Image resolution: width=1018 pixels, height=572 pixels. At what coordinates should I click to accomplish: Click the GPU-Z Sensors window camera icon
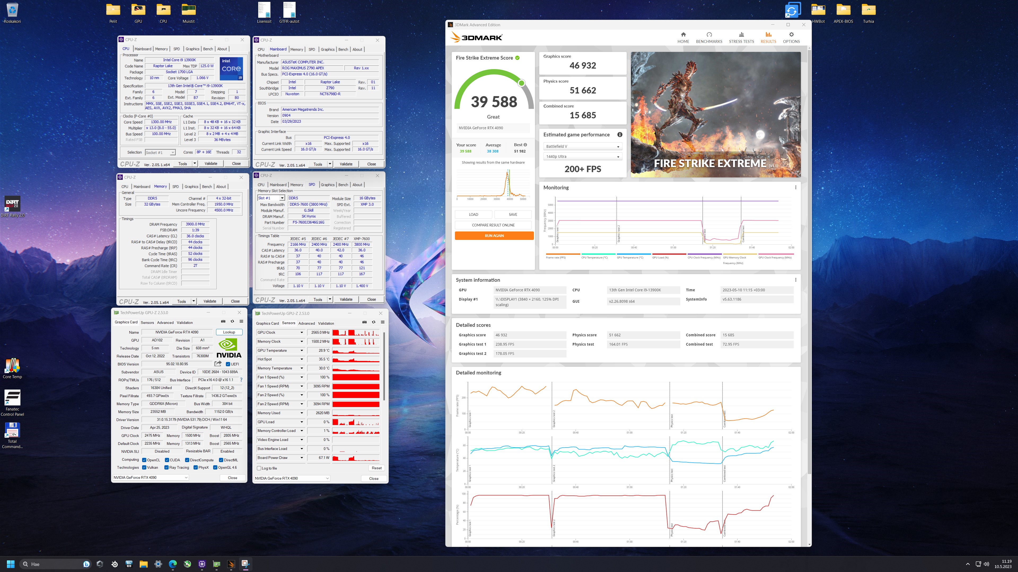click(364, 322)
